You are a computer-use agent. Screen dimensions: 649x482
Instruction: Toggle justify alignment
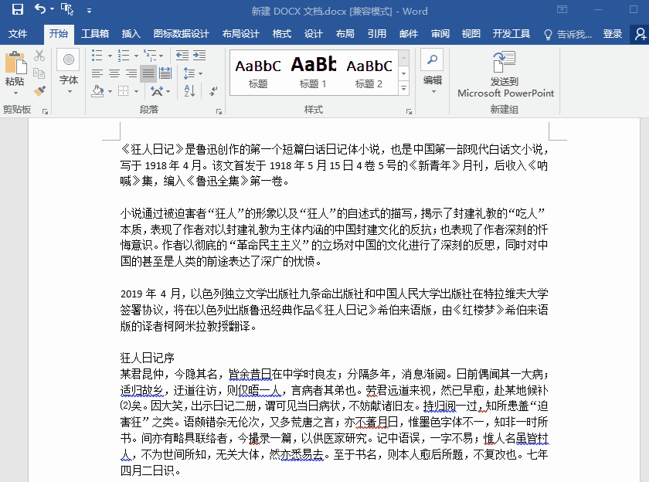coord(148,73)
